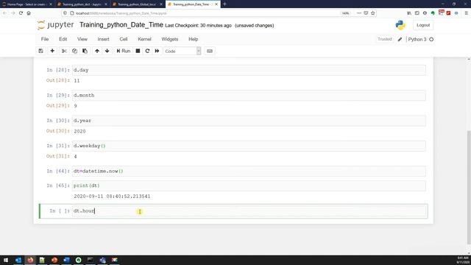
Task: Reload the page in browser
Action: (21, 13)
